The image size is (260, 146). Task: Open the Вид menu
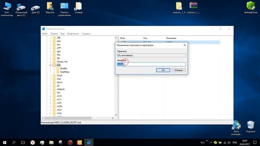[62, 33]
